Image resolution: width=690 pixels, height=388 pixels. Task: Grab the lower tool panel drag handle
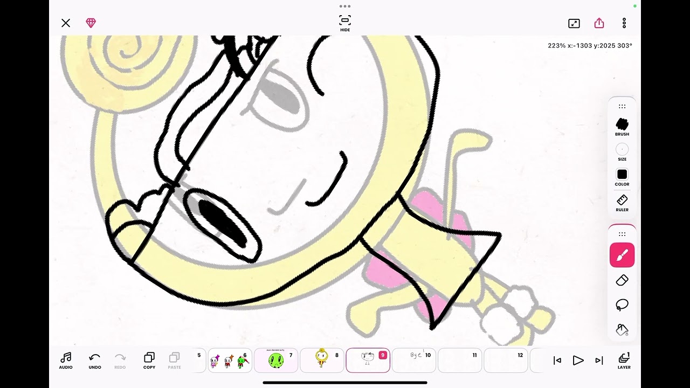pyautogui.click(x=622, y=234)
